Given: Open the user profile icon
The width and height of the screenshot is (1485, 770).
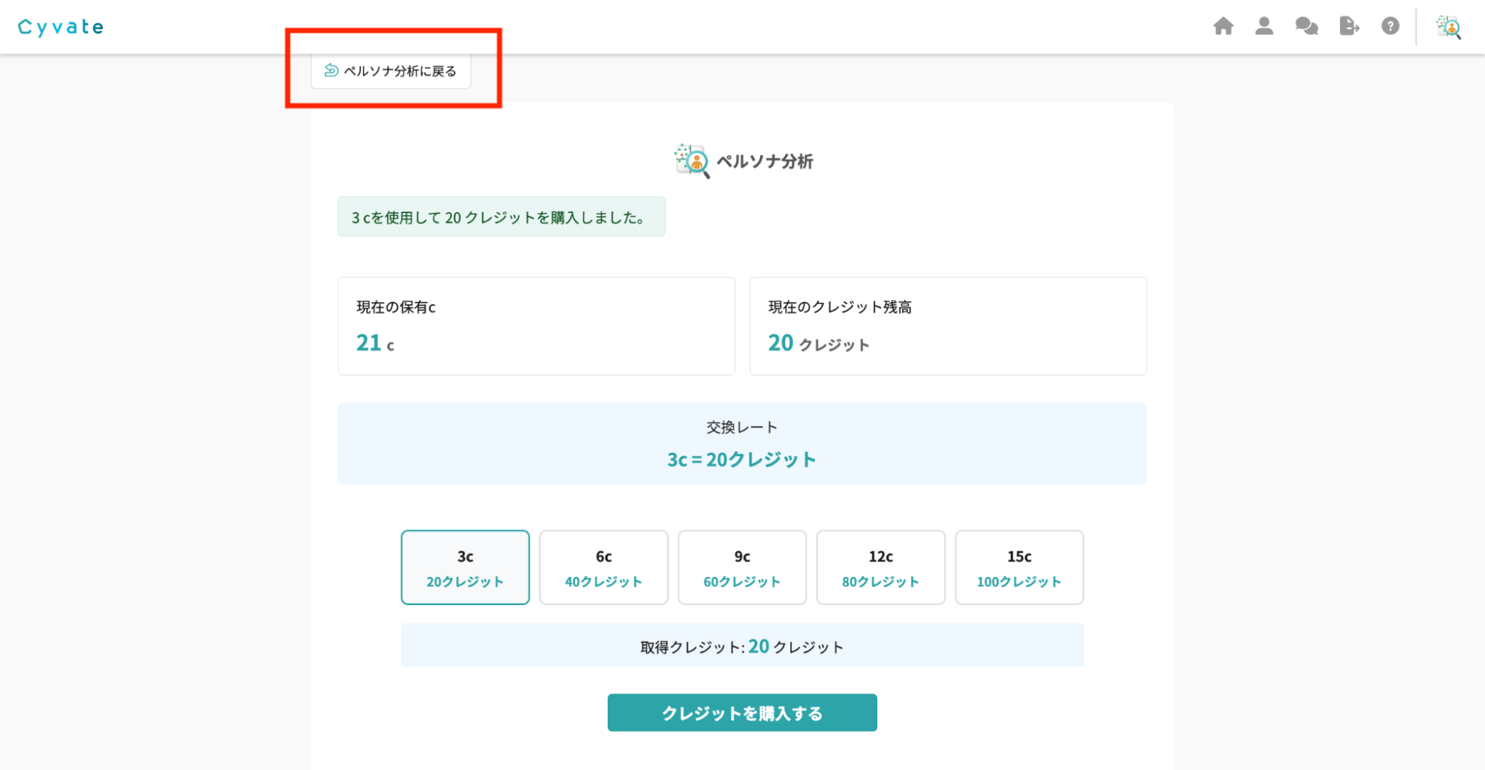Looking at the screenshot, I should [x=1264, y=27].
